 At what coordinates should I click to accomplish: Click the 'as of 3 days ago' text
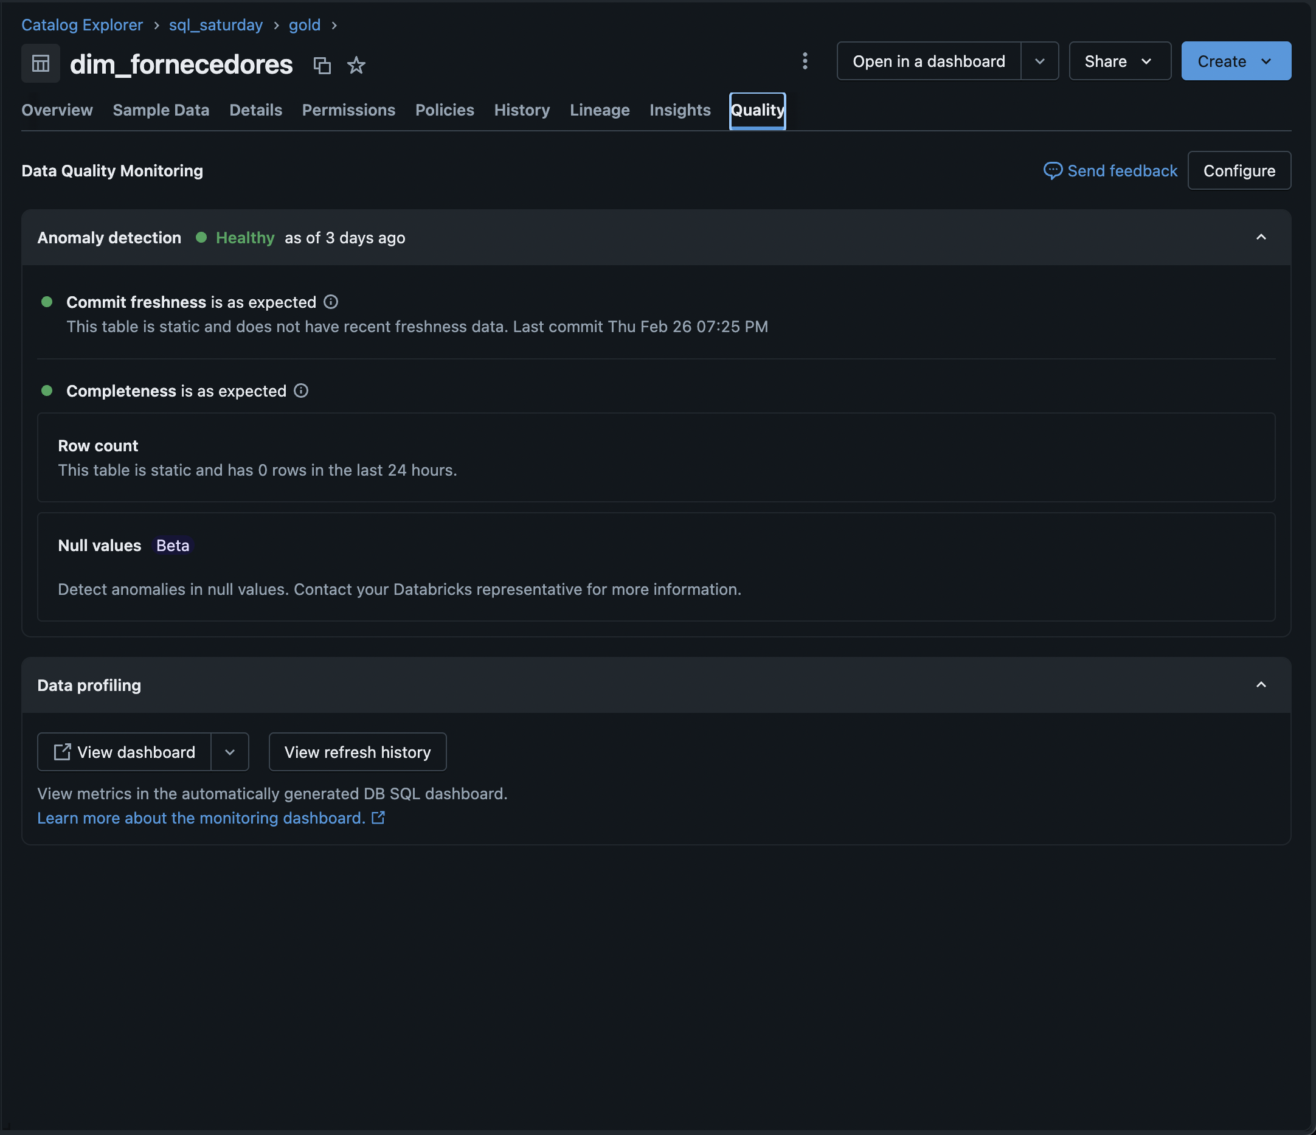345,238
